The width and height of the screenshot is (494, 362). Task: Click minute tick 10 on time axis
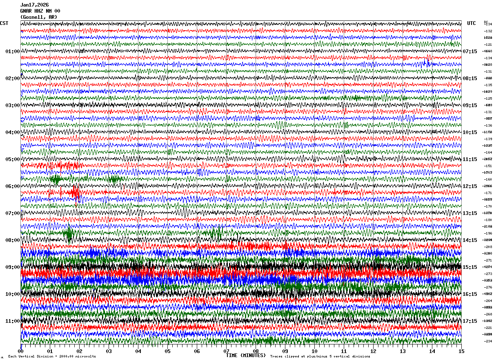[x=315, y=351]
